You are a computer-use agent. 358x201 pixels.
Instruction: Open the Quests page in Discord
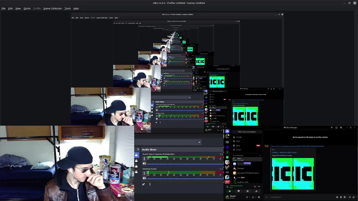[x=247, y=150]
